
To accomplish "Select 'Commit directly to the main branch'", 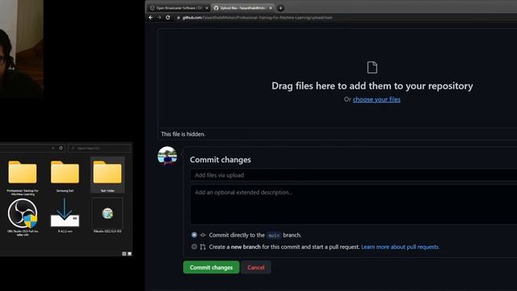I will coord(194,235).
